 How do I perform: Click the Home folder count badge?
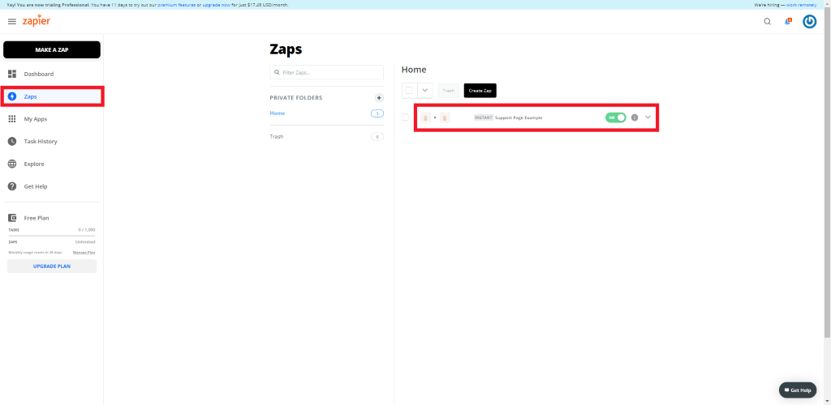377,113
